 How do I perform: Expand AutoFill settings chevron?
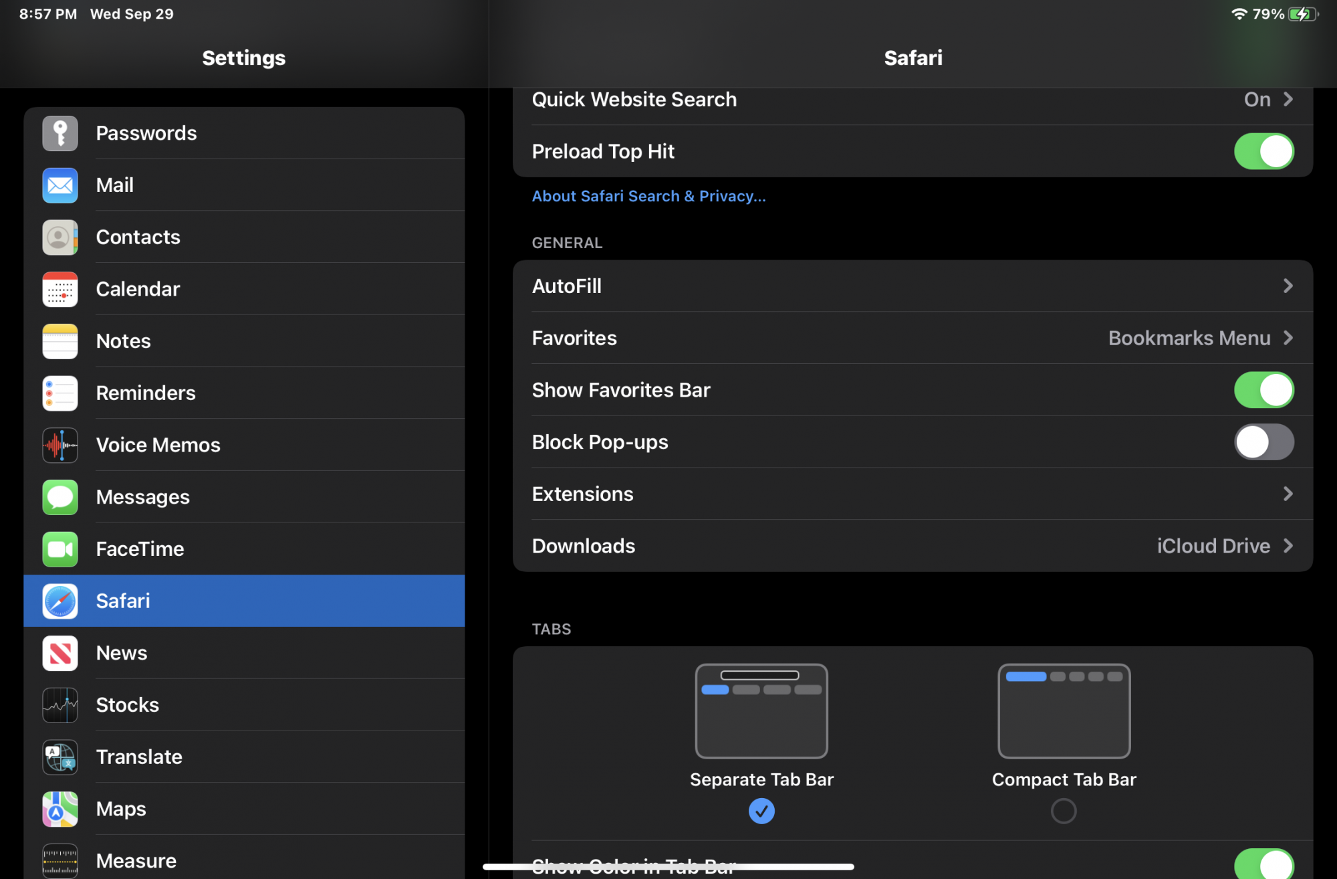1288,286
